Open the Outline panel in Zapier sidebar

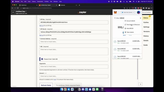[x=146, y=22]
